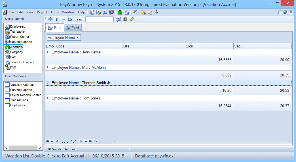Click left sidebar horizontal scrollbar right arrow
Image resolution: width=296 pixels, height=162 pixels.
(x=40, y=148)
